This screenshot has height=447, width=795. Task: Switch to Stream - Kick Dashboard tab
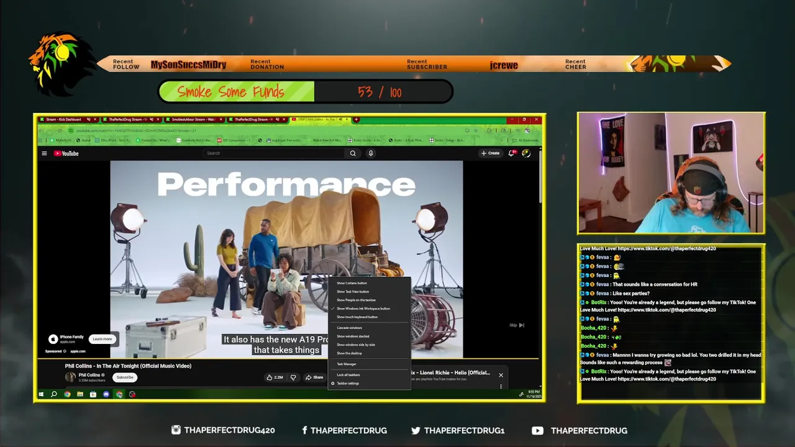[x=67, y=119]
